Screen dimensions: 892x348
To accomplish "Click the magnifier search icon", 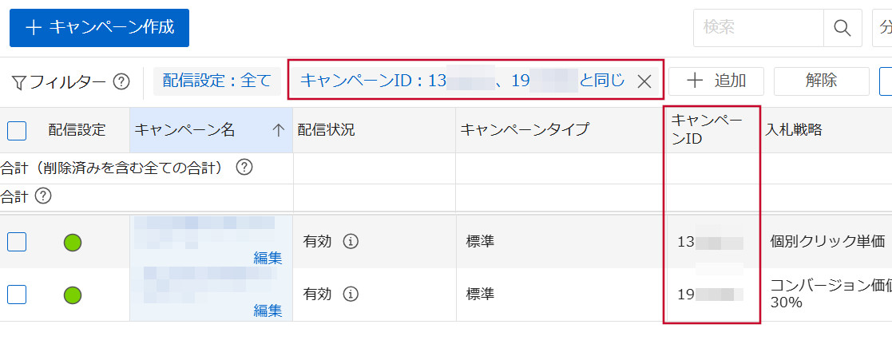I will coord(842,27).
